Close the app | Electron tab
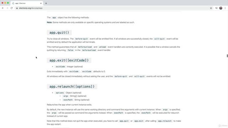The image size is (228, 128). 41,3
